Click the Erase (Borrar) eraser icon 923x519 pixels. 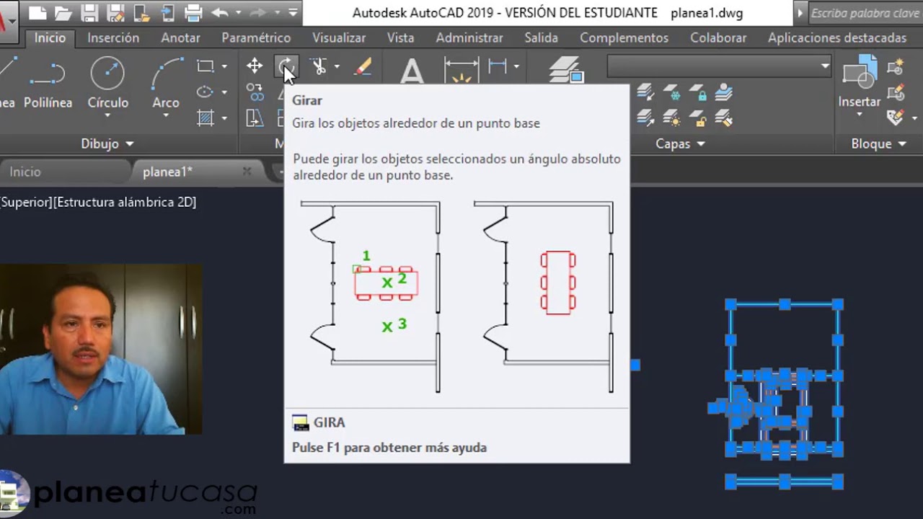coord(363,66)
